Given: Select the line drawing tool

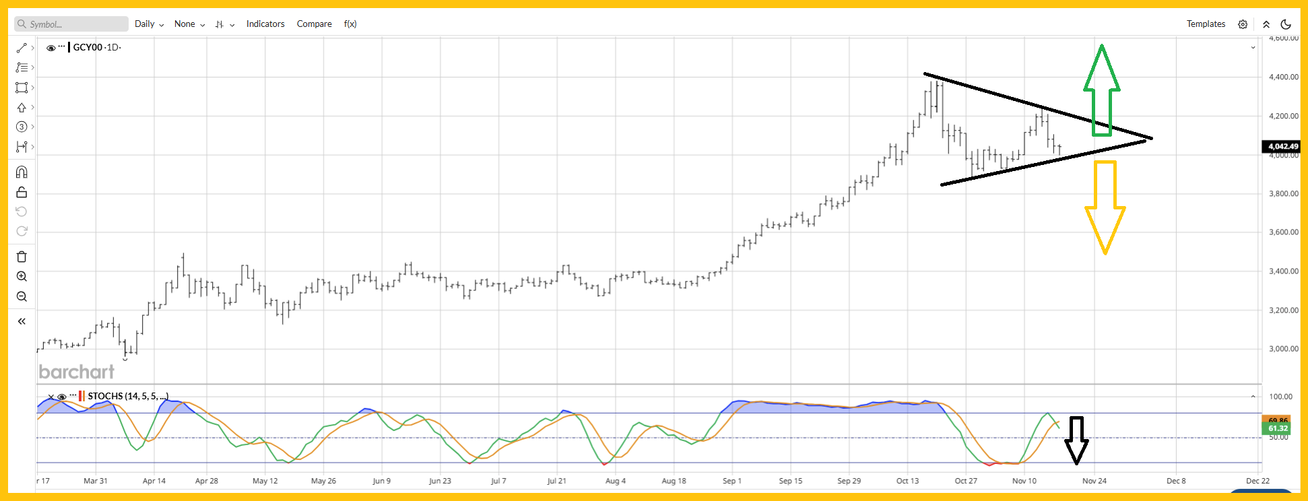Looking at the screenshot, I should point(22,48).
